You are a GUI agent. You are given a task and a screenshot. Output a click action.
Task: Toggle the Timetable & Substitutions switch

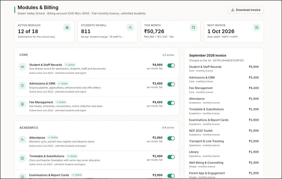(x=171, y=157)
